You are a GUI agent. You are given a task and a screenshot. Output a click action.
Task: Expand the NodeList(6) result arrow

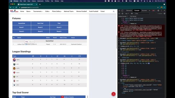point(121,63)
